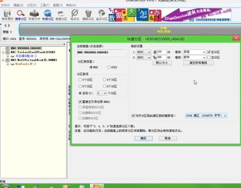Open the File menu
241x188 pixels.
[5, 5]
